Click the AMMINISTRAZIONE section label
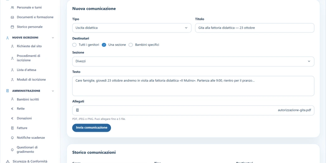Image resolution: width=326 pixels, height=163 pixels. tap(26, 91)
